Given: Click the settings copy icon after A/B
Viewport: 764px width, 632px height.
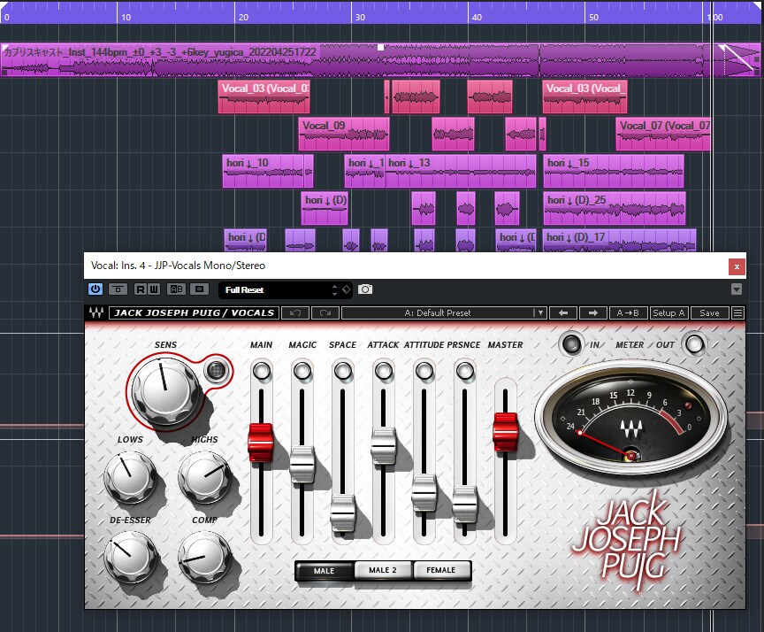Looking at the screenshot, I should point(199,289).
